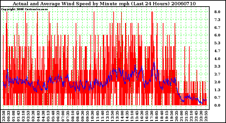Click the 4.0 y-axis label
Image resolution: width=226 pixels, height=123 pixels.
click(x=217, y=59)
